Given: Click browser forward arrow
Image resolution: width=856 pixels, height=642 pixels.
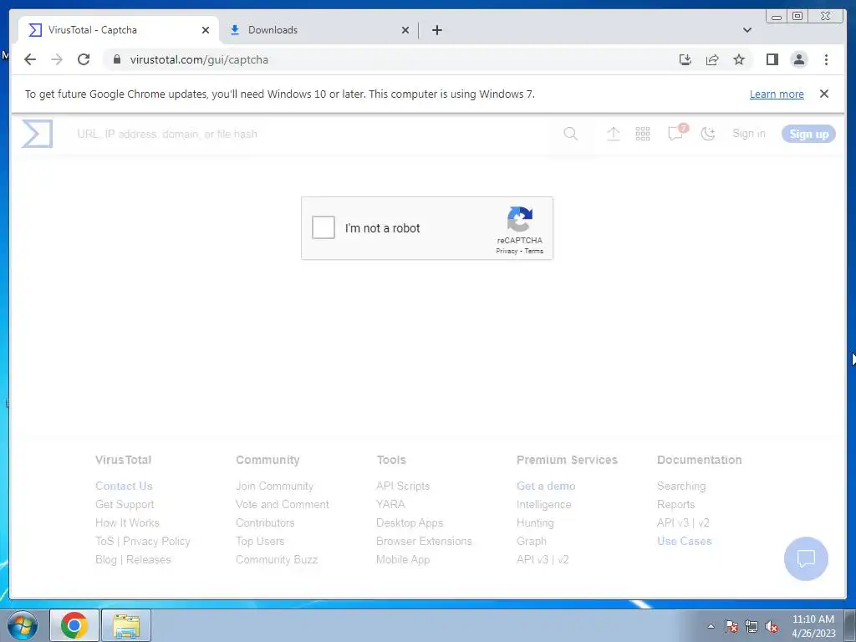Looking at the screenshot, I should coord(57,59).
